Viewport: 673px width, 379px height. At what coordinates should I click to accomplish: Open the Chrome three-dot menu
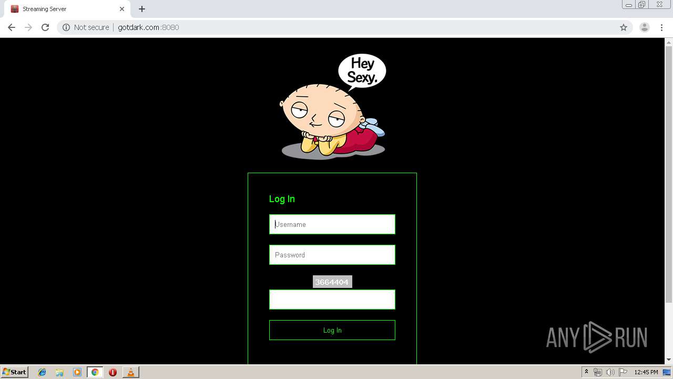point(662,27)
